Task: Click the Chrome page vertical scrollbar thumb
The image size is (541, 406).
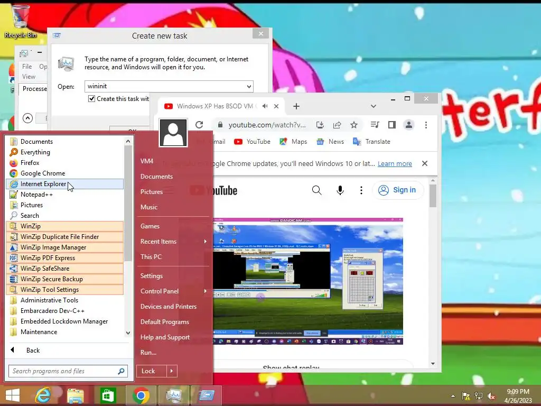Action: [x=433, y=196]
